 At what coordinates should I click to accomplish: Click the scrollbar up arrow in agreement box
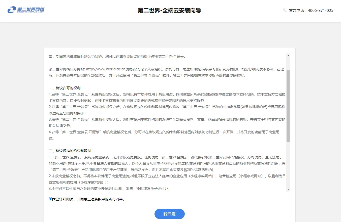288,56
